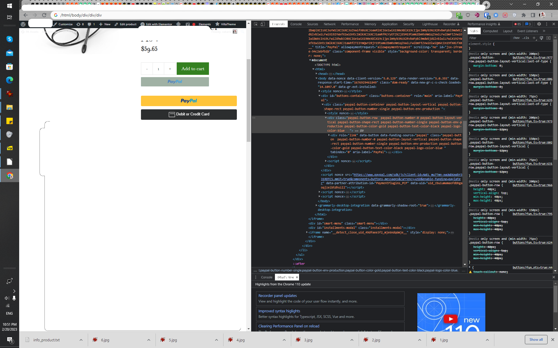This screenshot has width=558, height=348.
Task: Collapse the body data-nonce node
Action: tap(316, 78)
